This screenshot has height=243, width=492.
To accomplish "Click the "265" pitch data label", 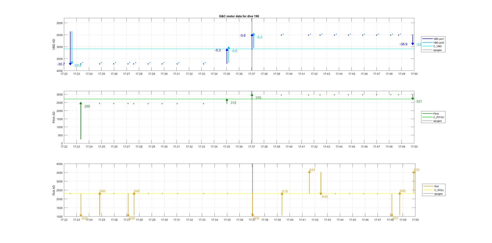I will tap(87, 106).
